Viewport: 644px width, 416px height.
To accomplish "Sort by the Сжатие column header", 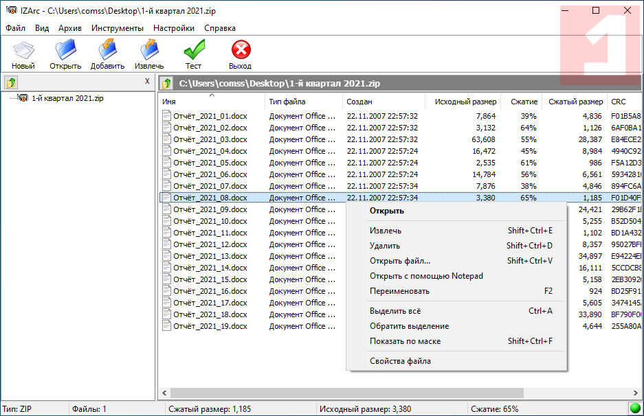I will 522,102.
